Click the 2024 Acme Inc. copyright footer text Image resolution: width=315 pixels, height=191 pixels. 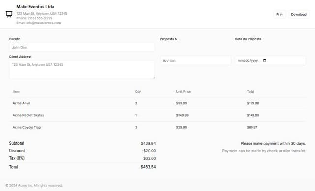click(34, 185)
